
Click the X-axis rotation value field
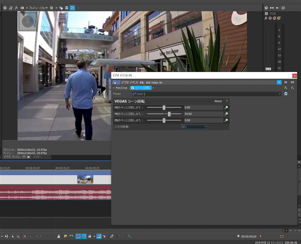[x=203, y=107]
